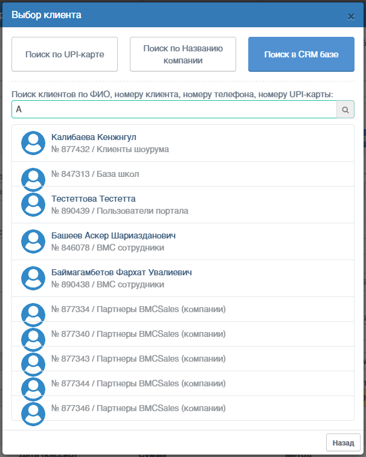This screenshot has height=457, width=366.
Task: Click text № 847313 / База школ
Action: tap(95, 174)
